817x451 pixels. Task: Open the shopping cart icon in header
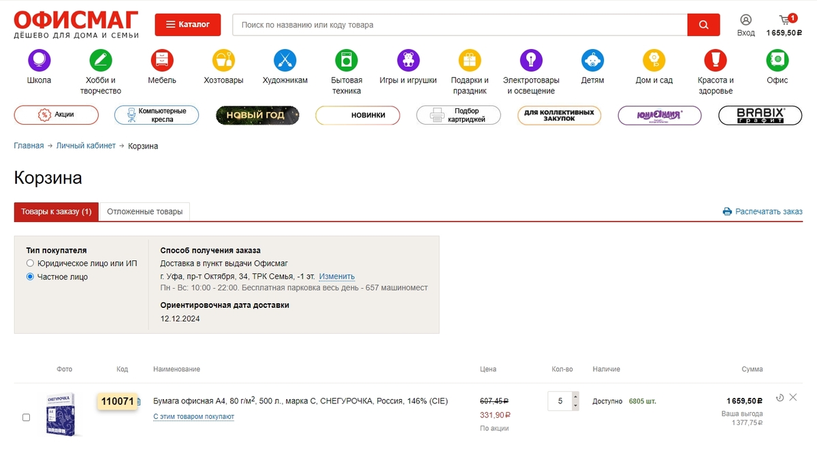click(x=788, y=20)
